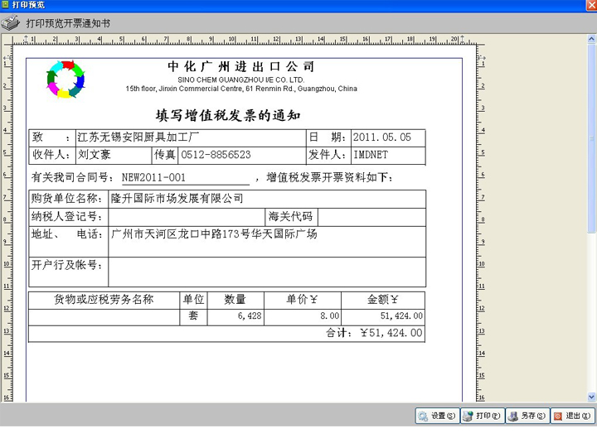Click the recipient name 刘文豪

[x=94, y=154]
